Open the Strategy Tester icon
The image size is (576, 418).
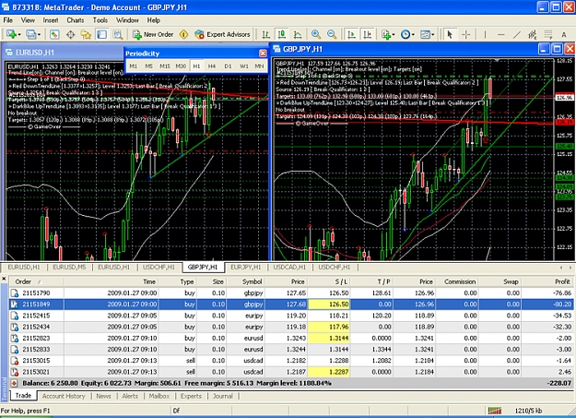(x=118, y=34)
